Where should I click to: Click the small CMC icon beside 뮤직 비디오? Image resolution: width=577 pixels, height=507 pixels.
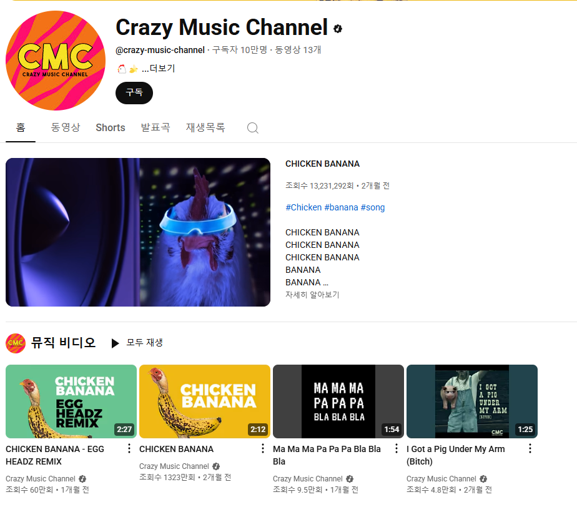[16, 343]
